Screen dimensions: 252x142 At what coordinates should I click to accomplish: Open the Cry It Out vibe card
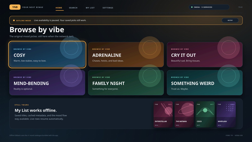(x=205, y=55)
